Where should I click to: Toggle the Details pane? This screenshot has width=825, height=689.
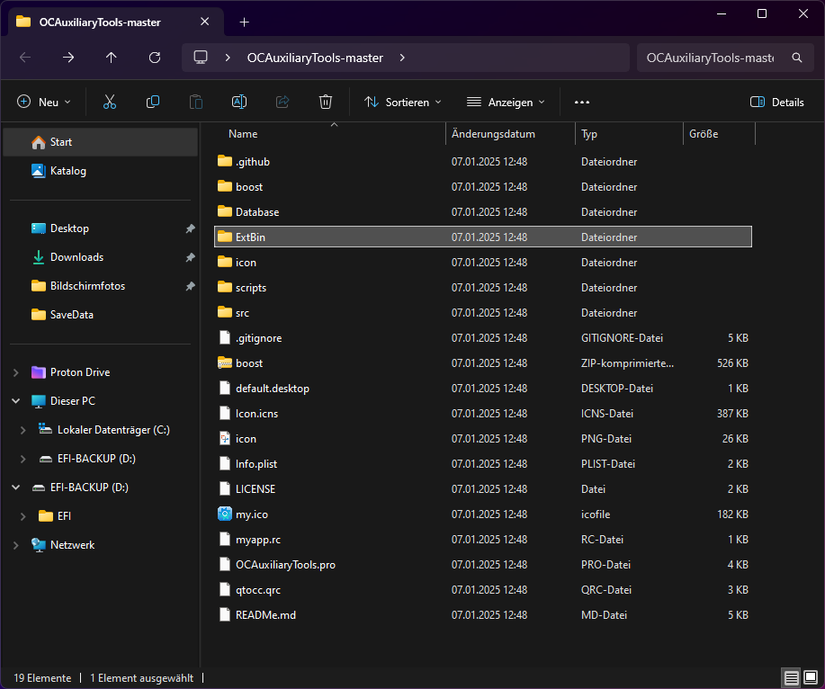click(x=776, y=103)
